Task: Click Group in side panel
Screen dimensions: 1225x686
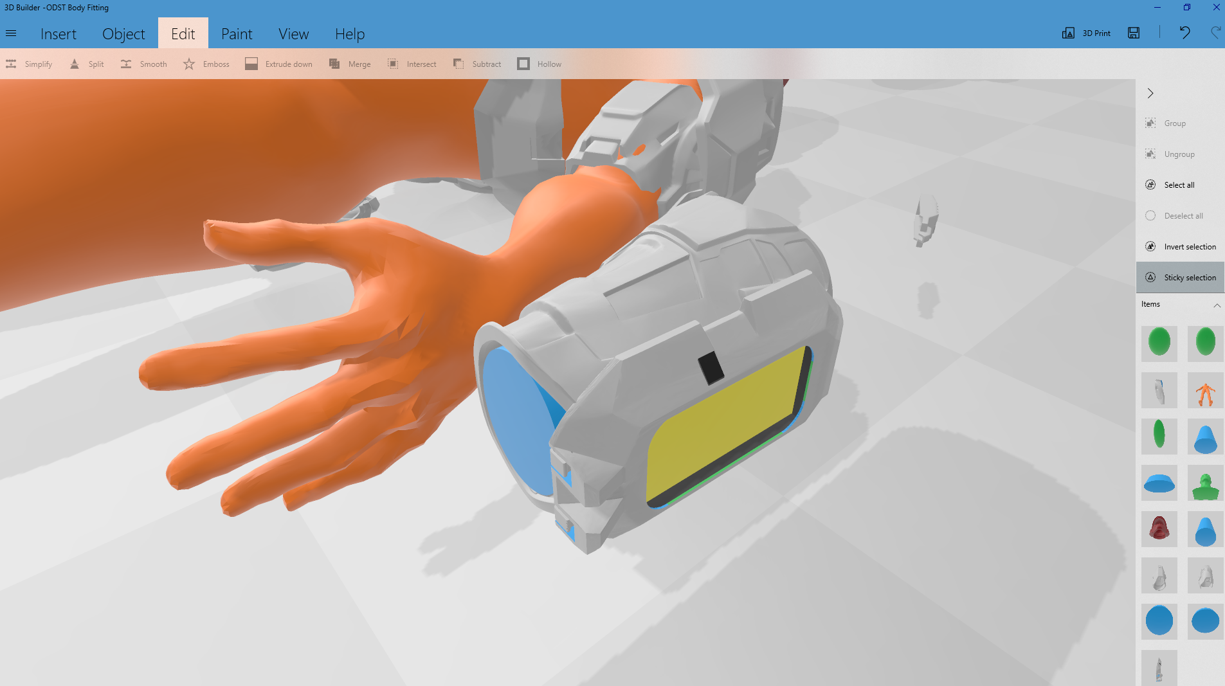Action: click(x=1180, y=123)
